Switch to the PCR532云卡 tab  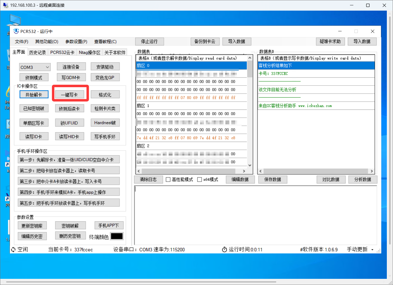[62, 53]
